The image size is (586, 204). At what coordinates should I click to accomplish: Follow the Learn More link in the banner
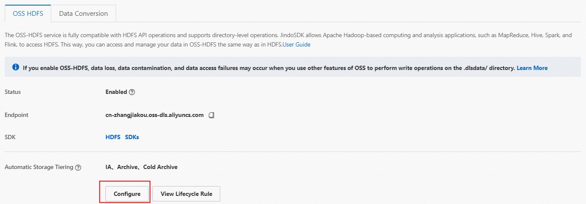532,68
